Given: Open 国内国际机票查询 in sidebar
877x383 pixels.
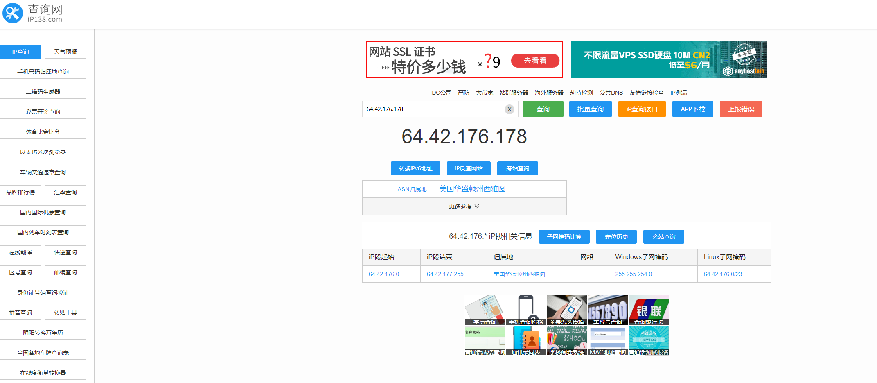Looking at the screenshot, I should 43,212.
